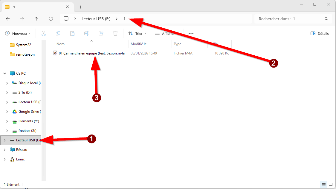The width and height of the screenshot is (336, 189).
Task: Collapse the Ce PC tree node
Action: [5, 74]
